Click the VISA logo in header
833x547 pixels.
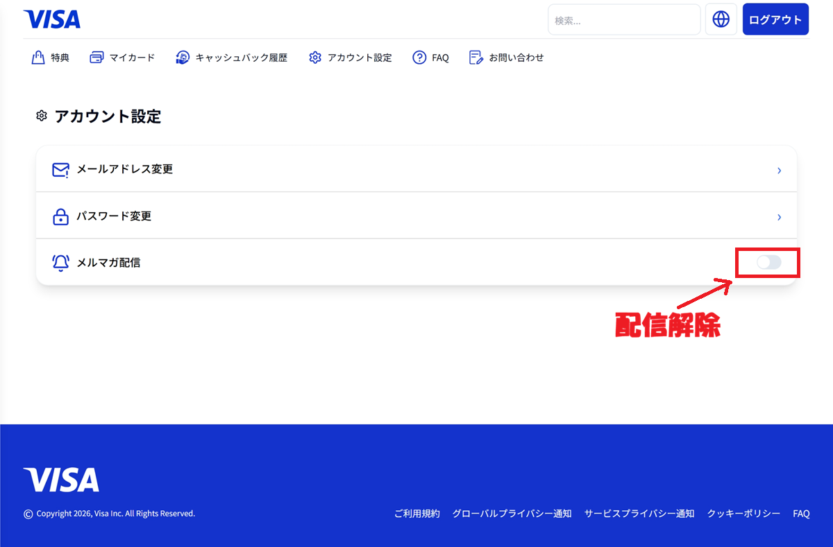(x=52, y=19)
